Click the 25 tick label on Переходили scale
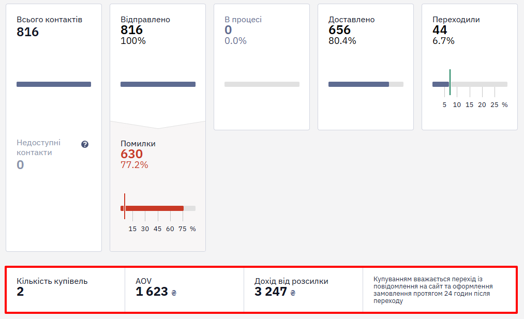This screenshot has width=524, height=319. coord(495,105)
